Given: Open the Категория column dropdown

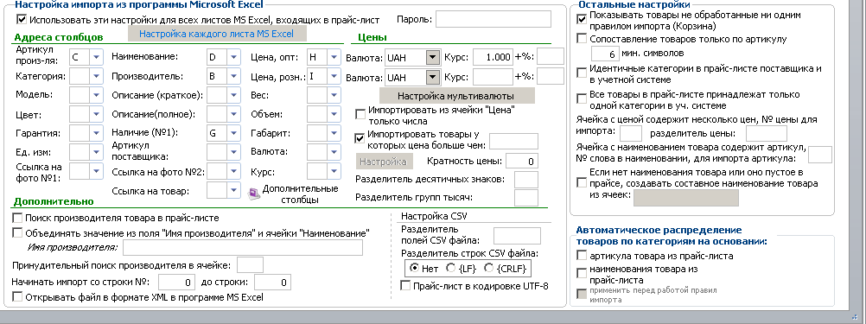Looking at the screenshot, I should 97,76.
